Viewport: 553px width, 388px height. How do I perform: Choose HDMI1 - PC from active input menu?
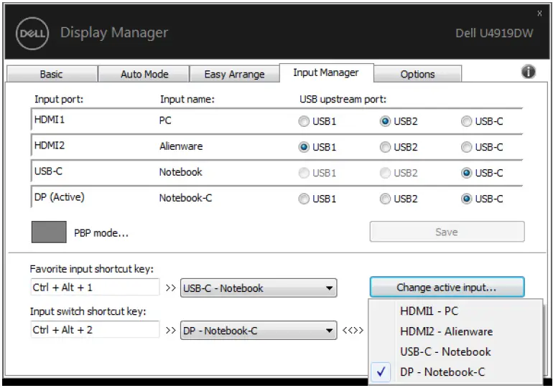(455, 311)
